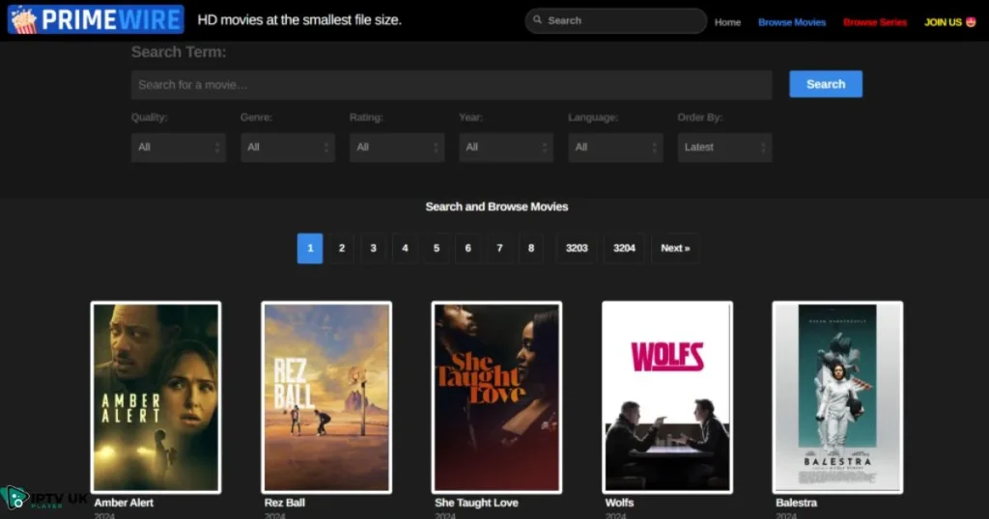Open the Quality dropdown
989x519 pixels.
tap(179, 148)
